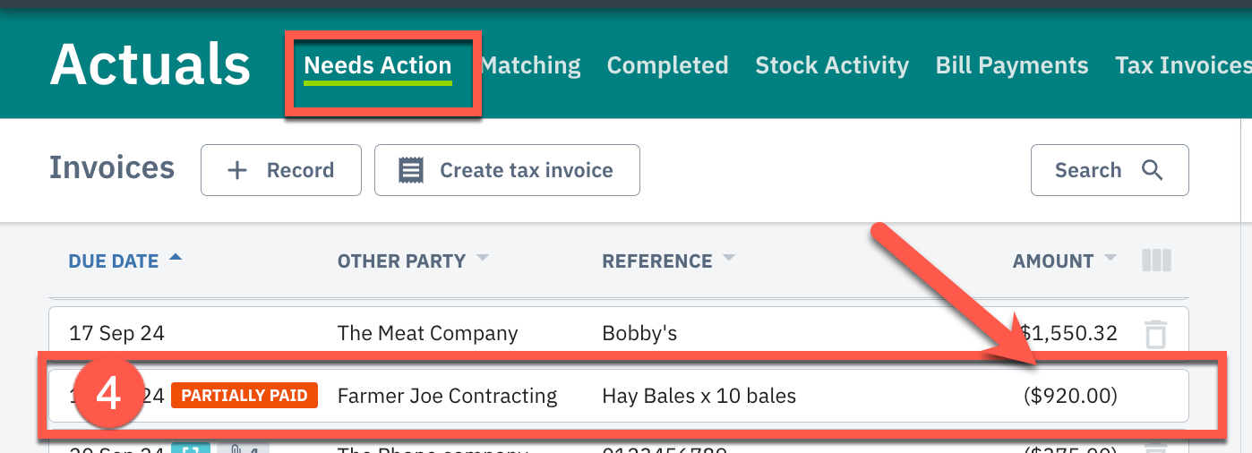Select the Needs Action tab
The height and width of the screenshot is (453, 1252).
point(378,65)
